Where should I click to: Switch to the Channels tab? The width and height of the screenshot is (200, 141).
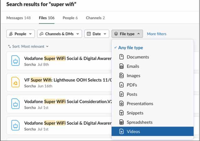pos(95,18)
